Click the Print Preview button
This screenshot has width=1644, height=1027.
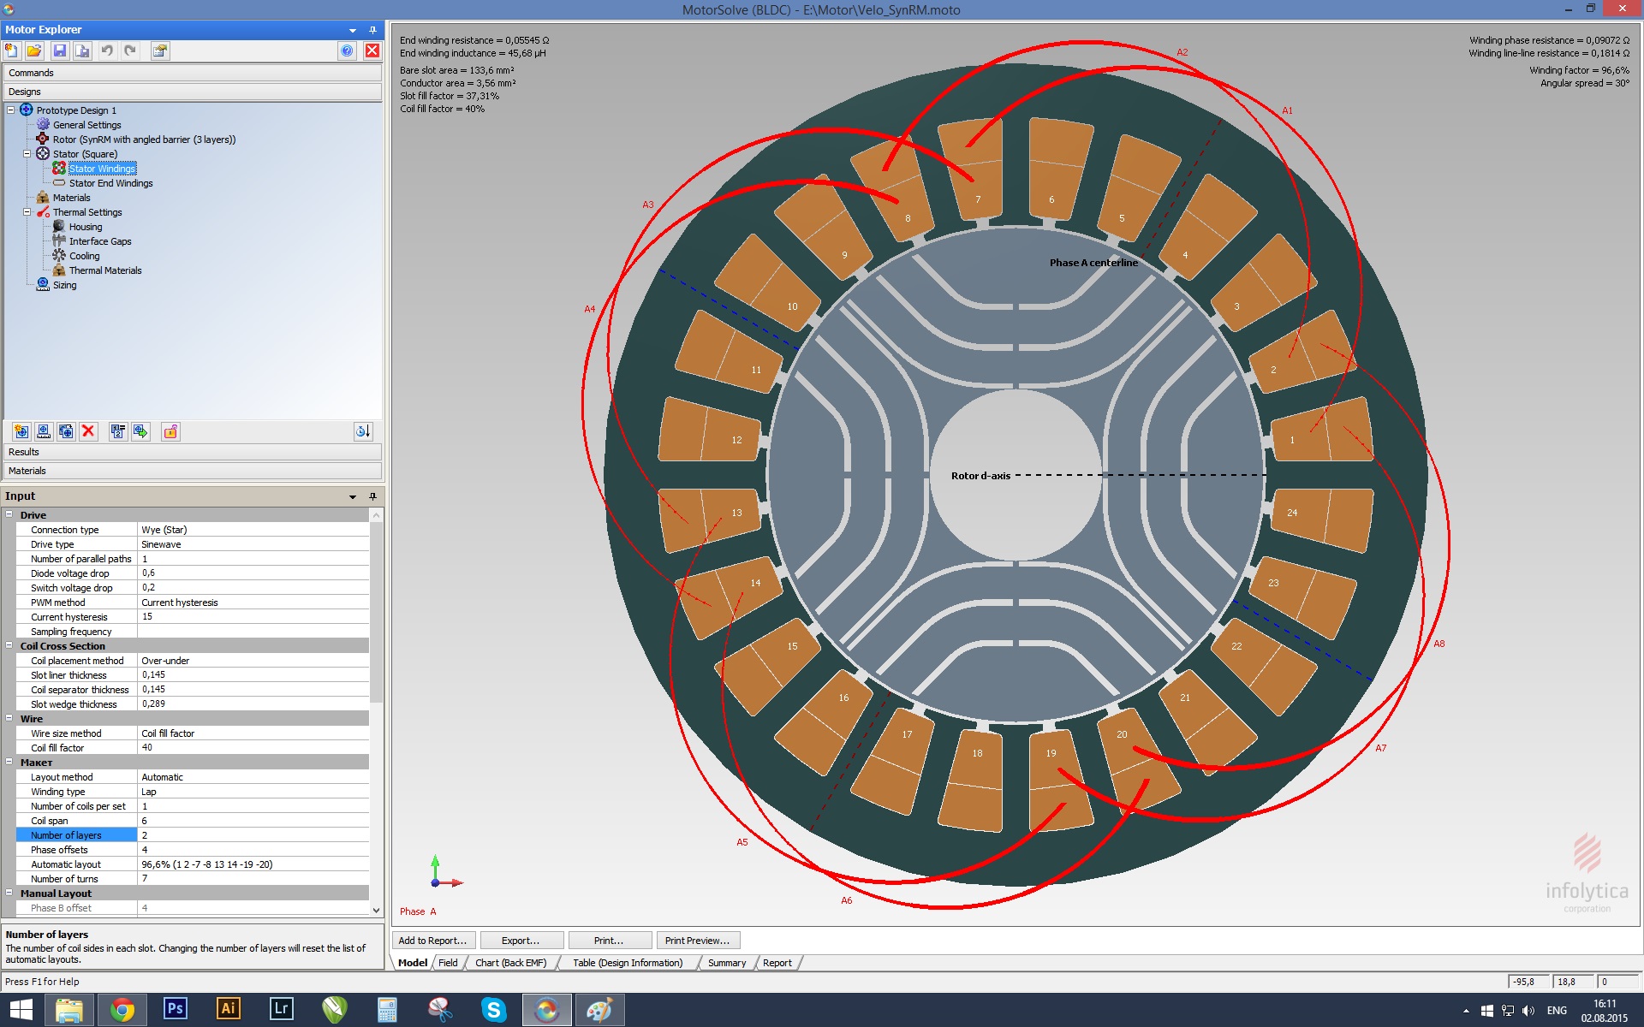tap(697, 941)
